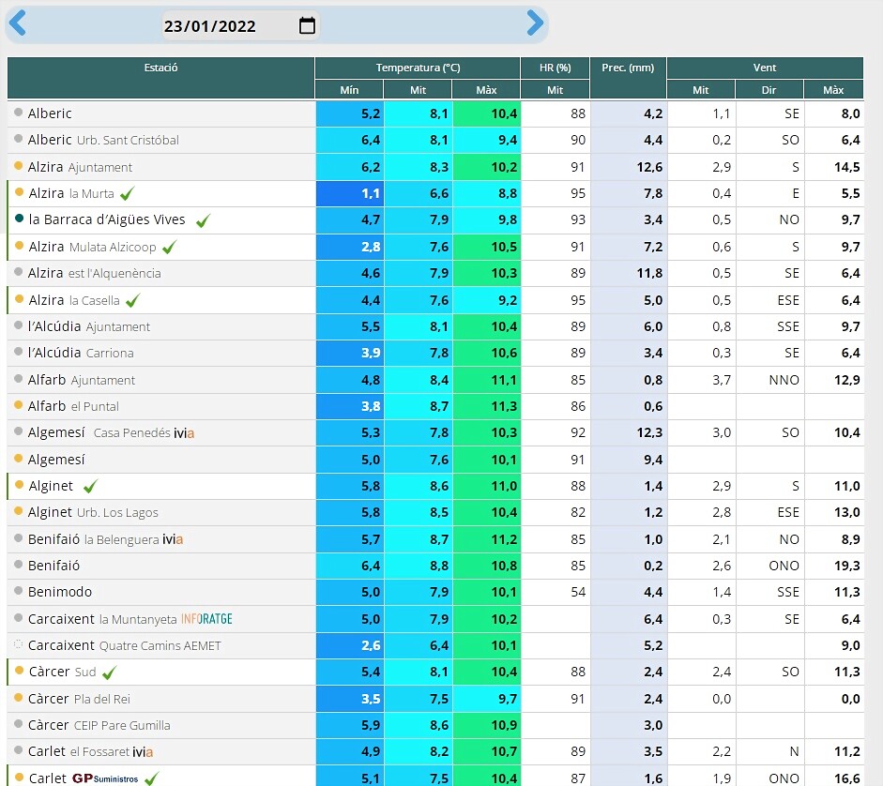Image resolution: width=883 pixels, height=786 pixels.
Task: Click grey status dot next to Alberic
Action: (18, 112)
